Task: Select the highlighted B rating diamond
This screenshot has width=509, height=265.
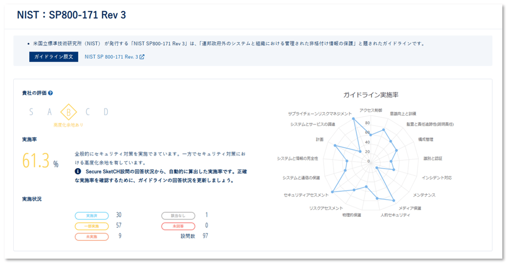Action: pyautogui.click(x=69, y=112)
